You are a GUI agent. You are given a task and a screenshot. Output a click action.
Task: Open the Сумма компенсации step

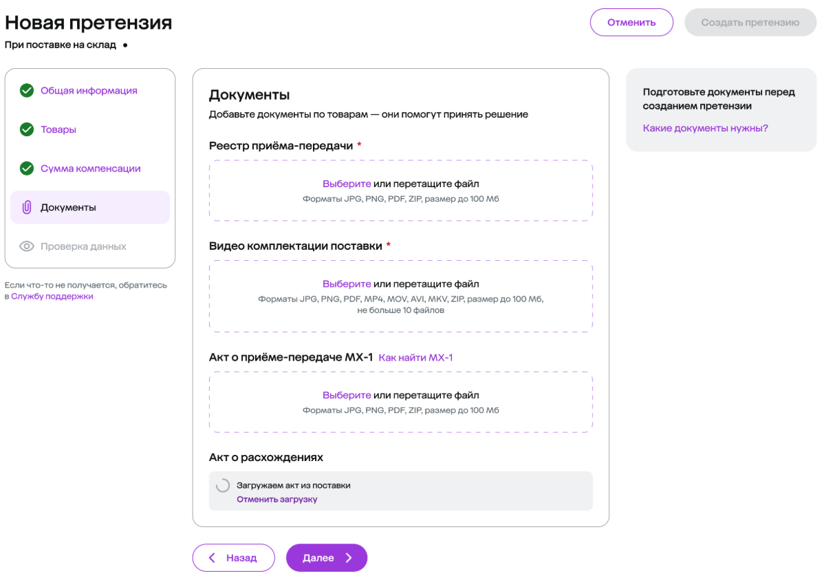tap(91, 169)
